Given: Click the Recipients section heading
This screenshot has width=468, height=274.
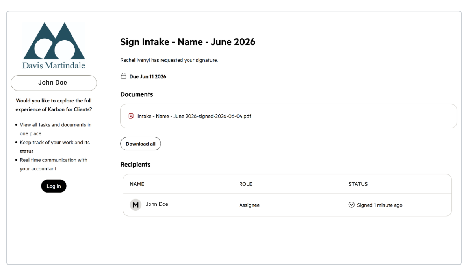Looking at the screenshot, I should (135, 165).
